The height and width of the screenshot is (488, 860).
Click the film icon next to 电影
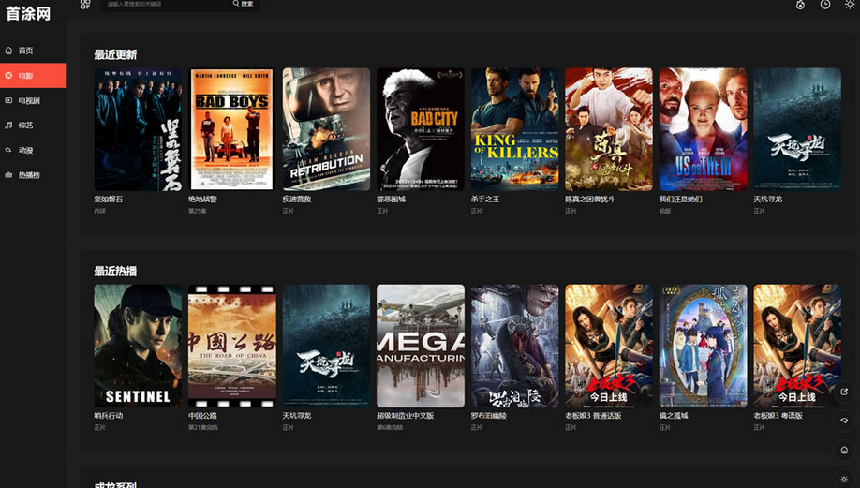click(8, 76)
